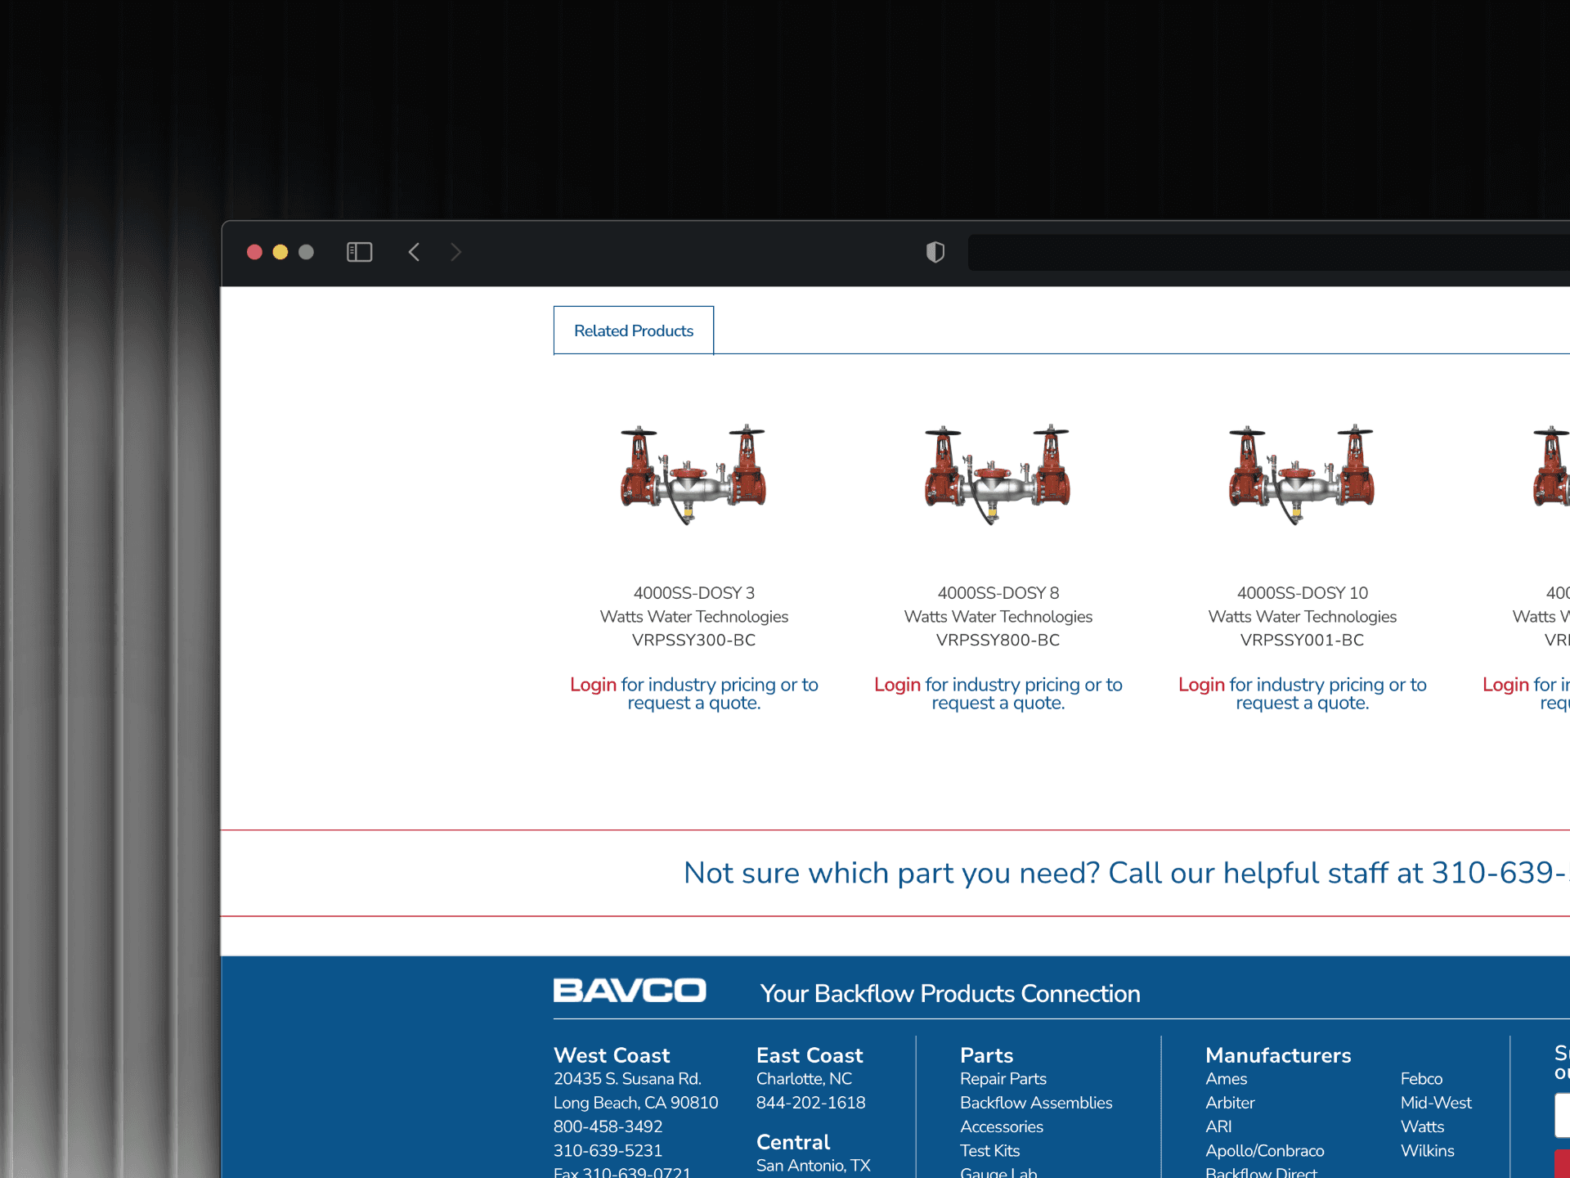
Task: Click the BAVCO logo in the footer
Action: (x=629, y=991)
